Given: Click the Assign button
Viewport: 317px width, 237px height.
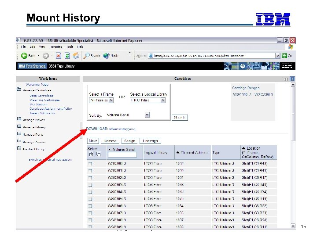Looking at the screenshot, I should click(129, 141).
